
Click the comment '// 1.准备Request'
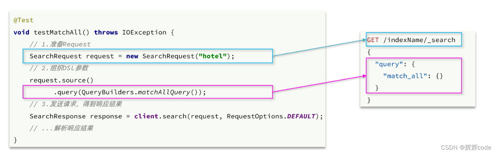click(x=60, y=44)
